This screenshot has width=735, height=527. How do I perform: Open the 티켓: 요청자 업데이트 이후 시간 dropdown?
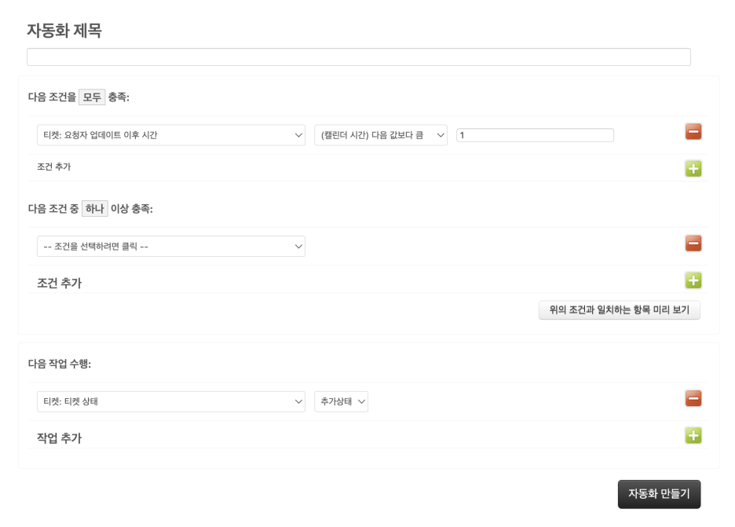[x=171, y=135]
